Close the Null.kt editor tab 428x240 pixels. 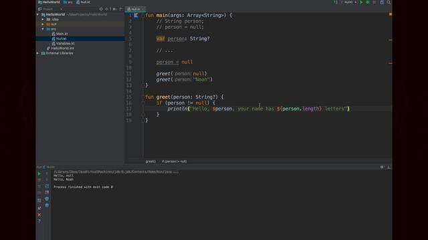click(143, 9)
